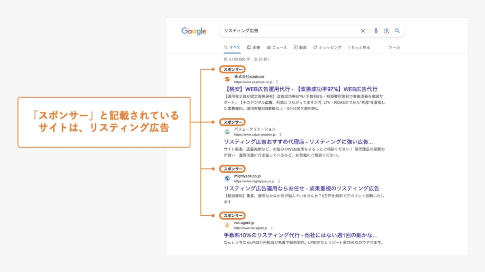Screen dimensions: 485x272
Task: Open three-dot menu beside net-agent.jp URL
Action: pyautogui.click(x=271, y=228)
